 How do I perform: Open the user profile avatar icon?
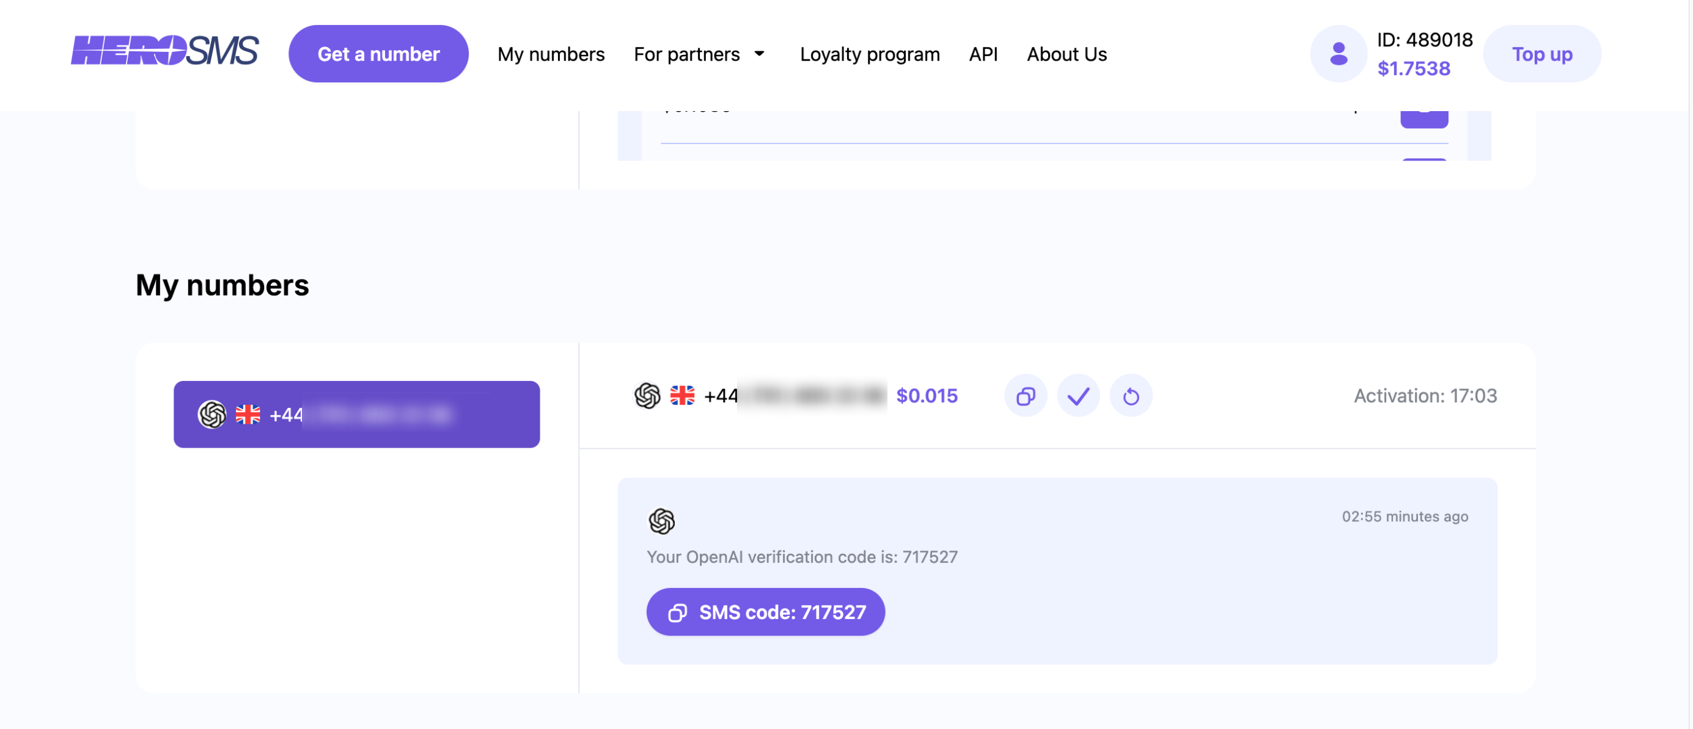pyautogui.click(x=1338, y=54)
